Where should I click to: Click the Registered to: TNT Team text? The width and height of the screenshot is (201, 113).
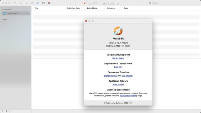pos(118,46)
